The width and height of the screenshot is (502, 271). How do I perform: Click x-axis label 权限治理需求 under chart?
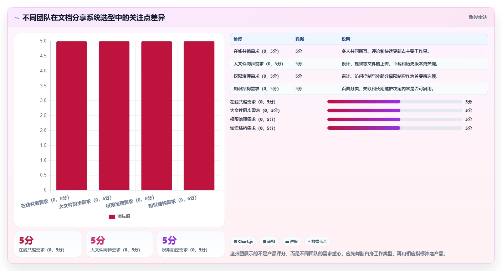(130, 202)
